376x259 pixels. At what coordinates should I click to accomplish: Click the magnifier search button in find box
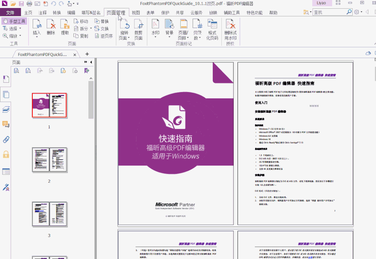point(349,12)
